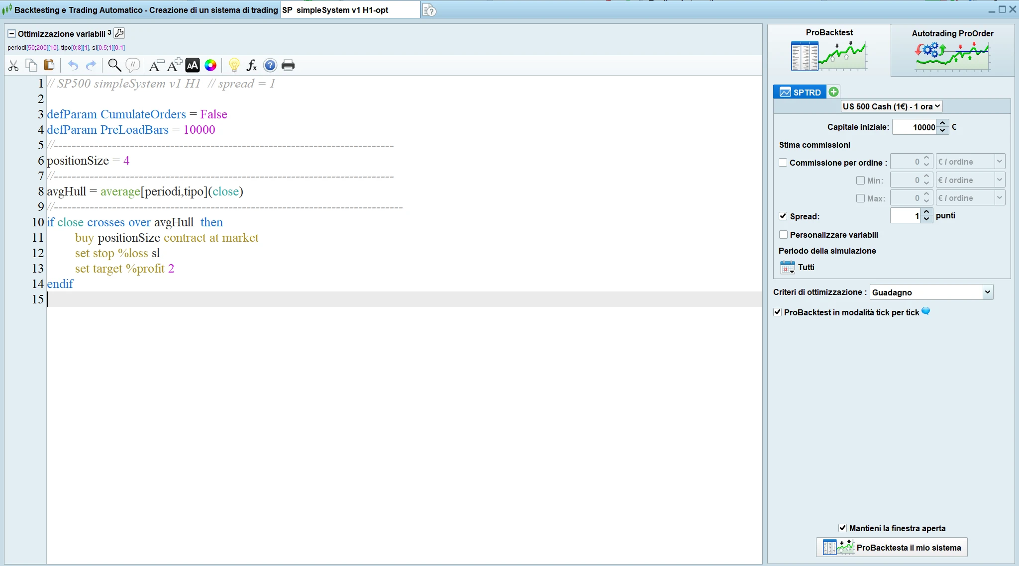1019x566 pixels.
Task: Click tick-by-tick info speech bubble
Action: [925, 311]
